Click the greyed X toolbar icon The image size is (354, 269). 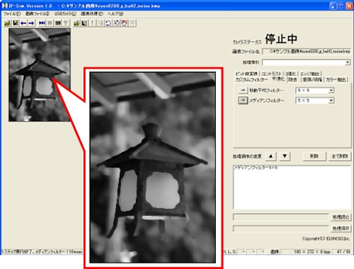(132, 23)
